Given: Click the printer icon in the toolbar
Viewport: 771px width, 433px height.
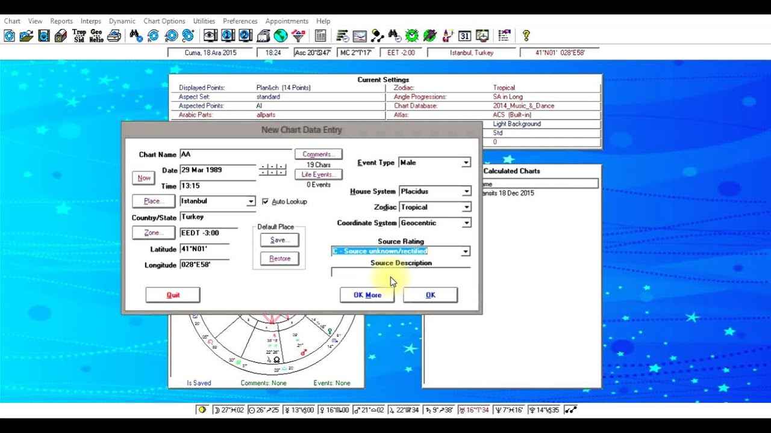Looking at the screenshot, I should [114, 36].
